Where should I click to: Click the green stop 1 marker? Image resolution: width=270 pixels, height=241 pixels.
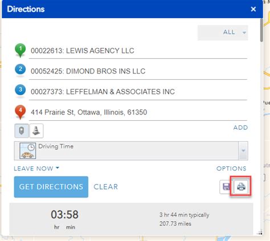coord(21,50)
